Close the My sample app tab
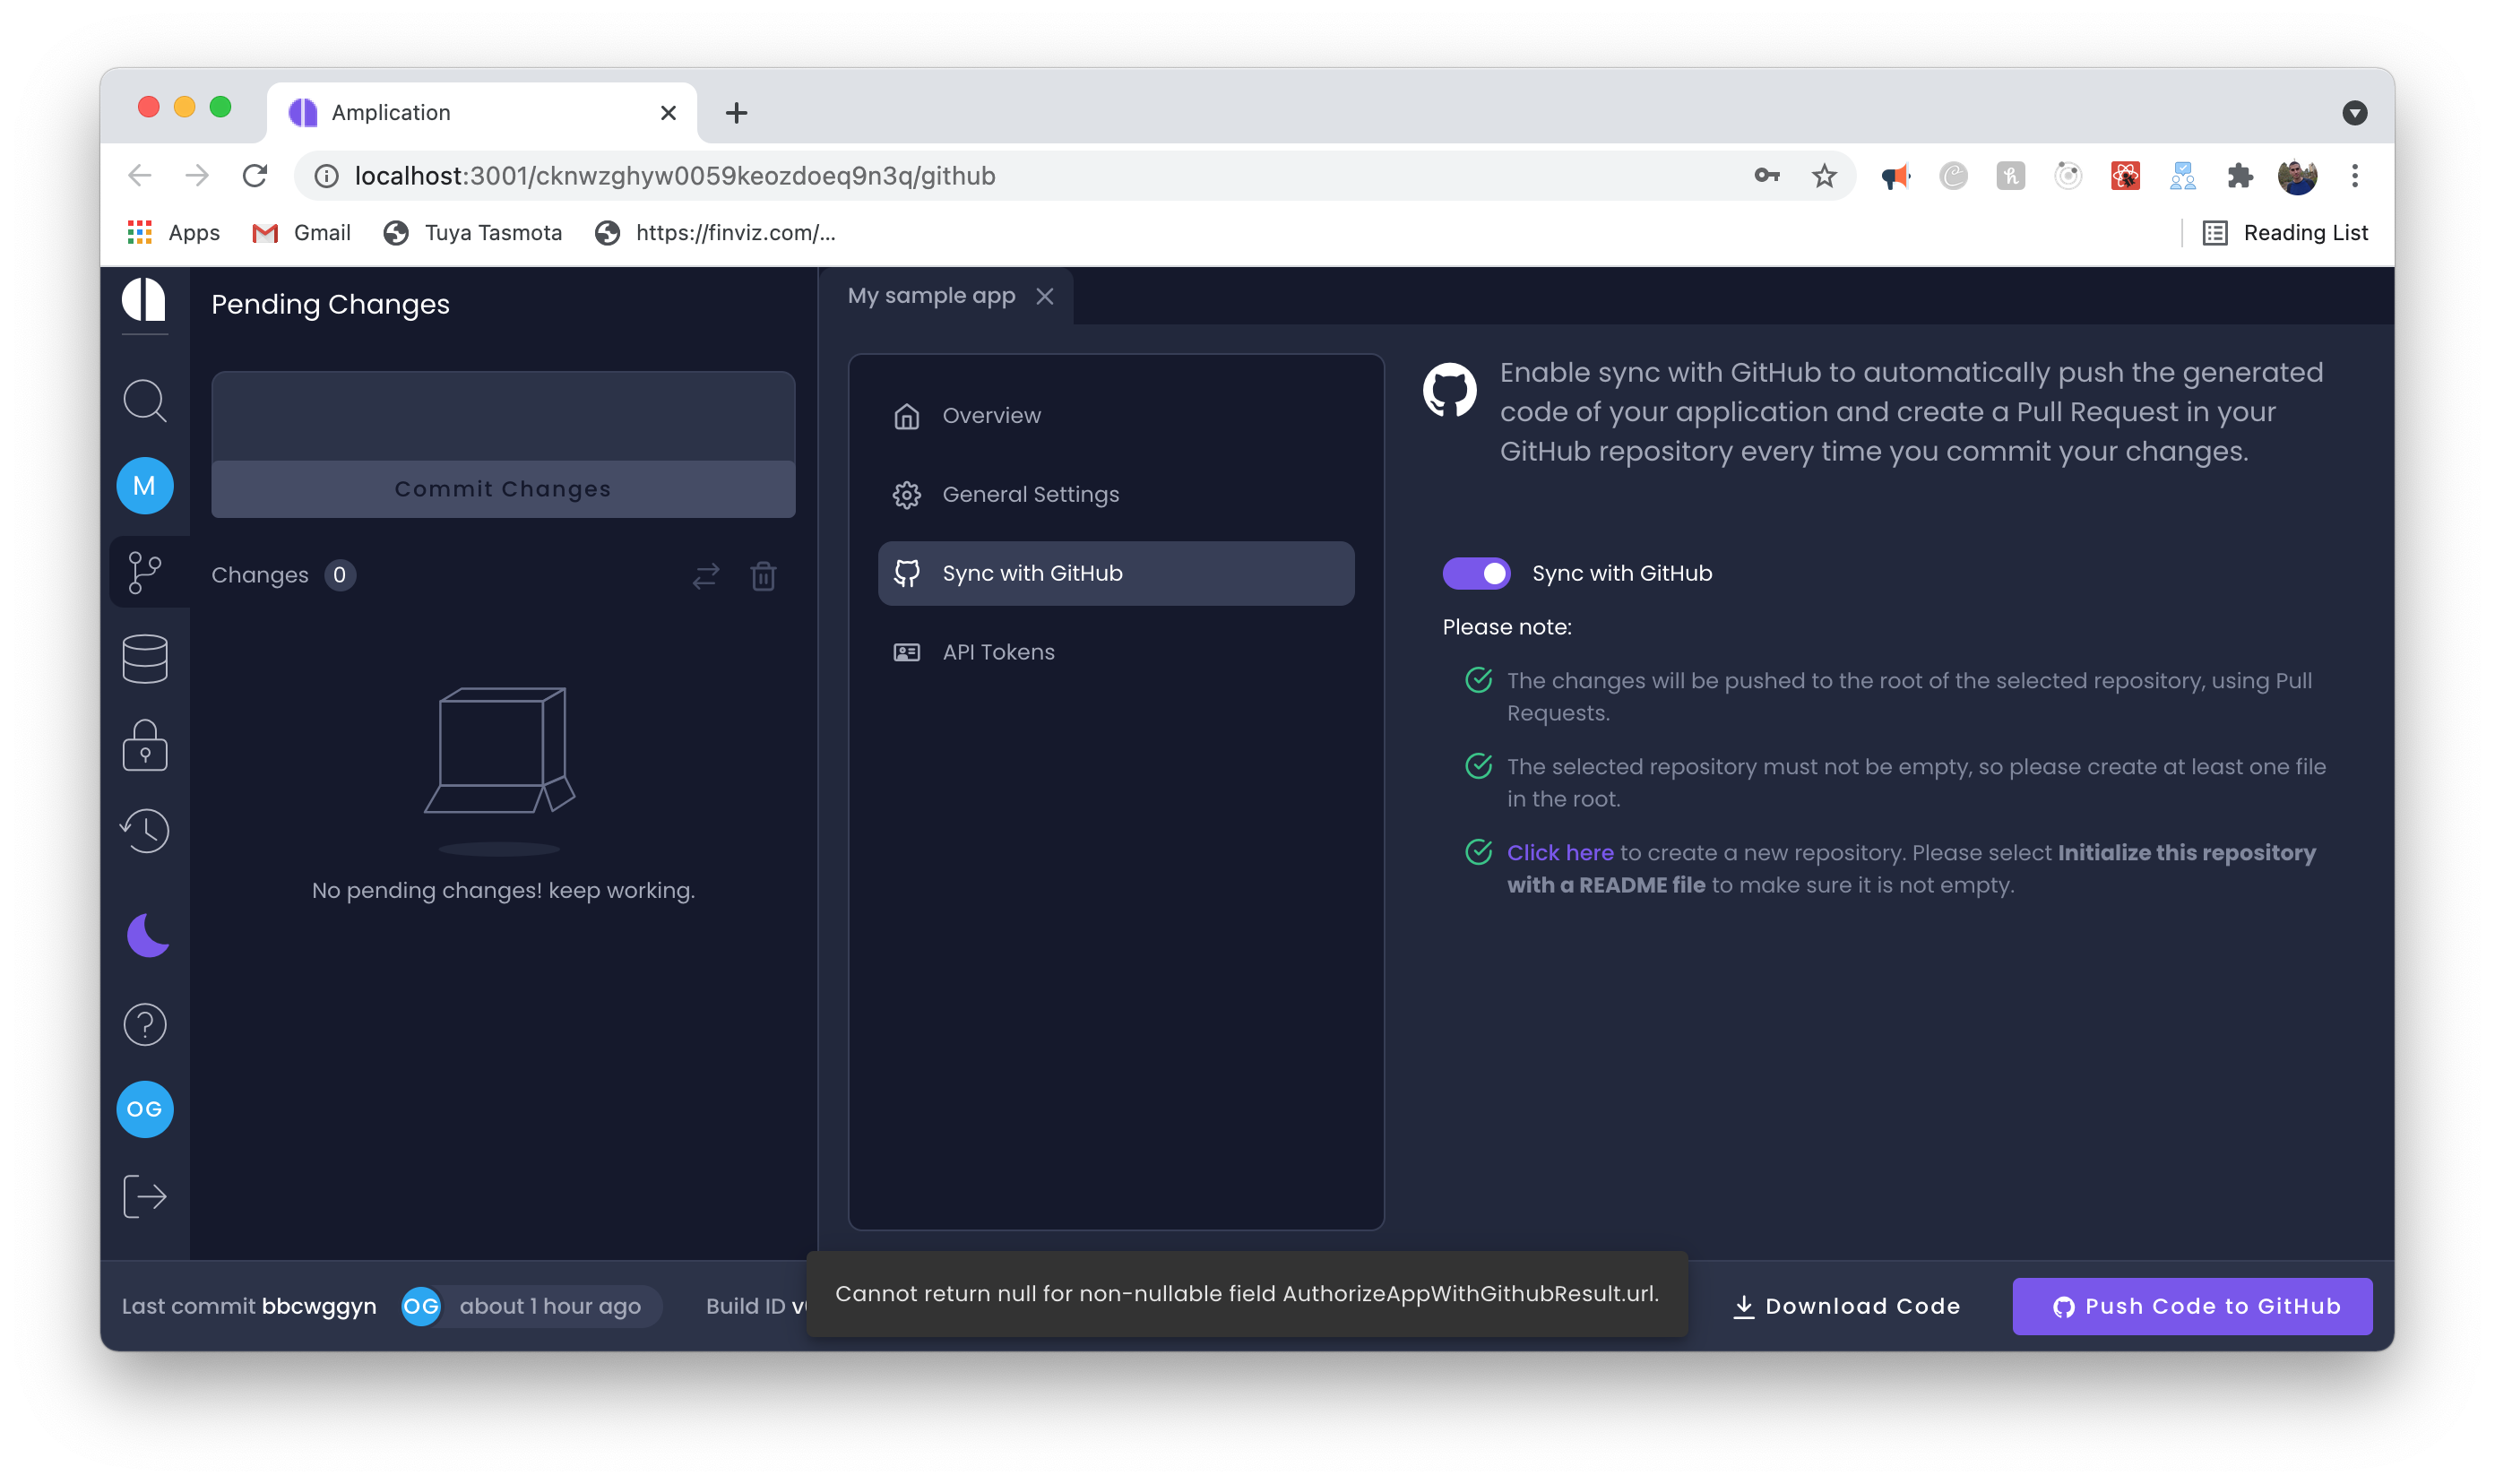 coord(1045,296)
